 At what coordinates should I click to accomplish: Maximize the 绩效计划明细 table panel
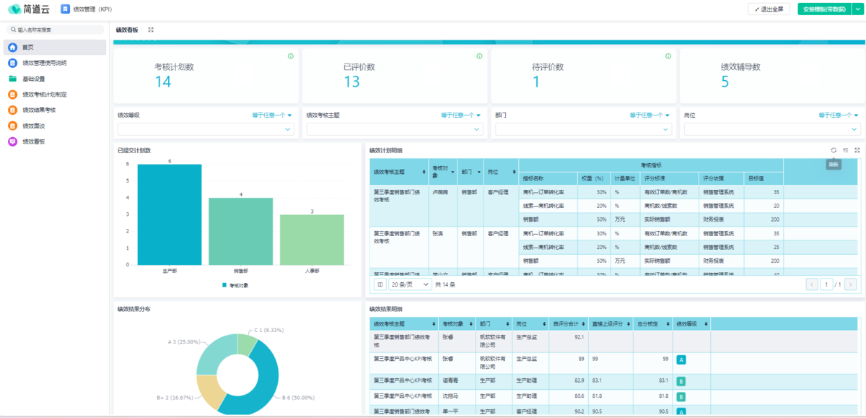[857, 150]
